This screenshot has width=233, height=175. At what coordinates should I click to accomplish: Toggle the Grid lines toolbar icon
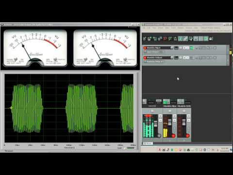click(200, 38)
